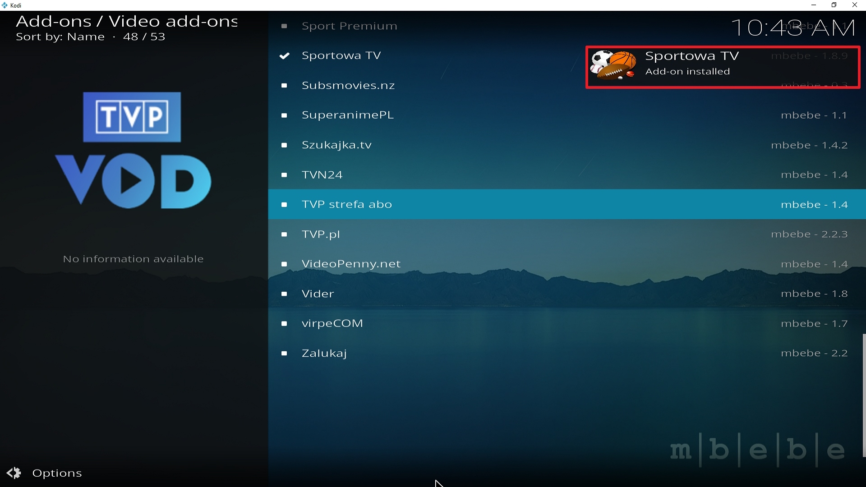Click the bullet icon beside Zalukaj

pyautogui.click(x=284, y=354)
